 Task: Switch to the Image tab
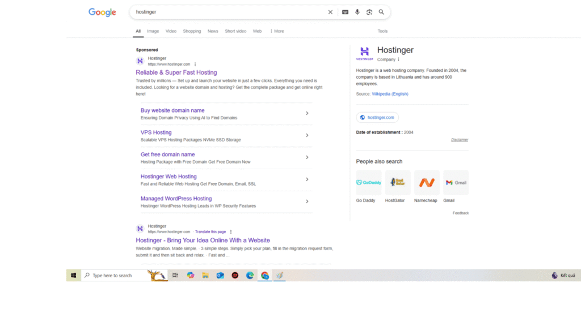(153, 32)
